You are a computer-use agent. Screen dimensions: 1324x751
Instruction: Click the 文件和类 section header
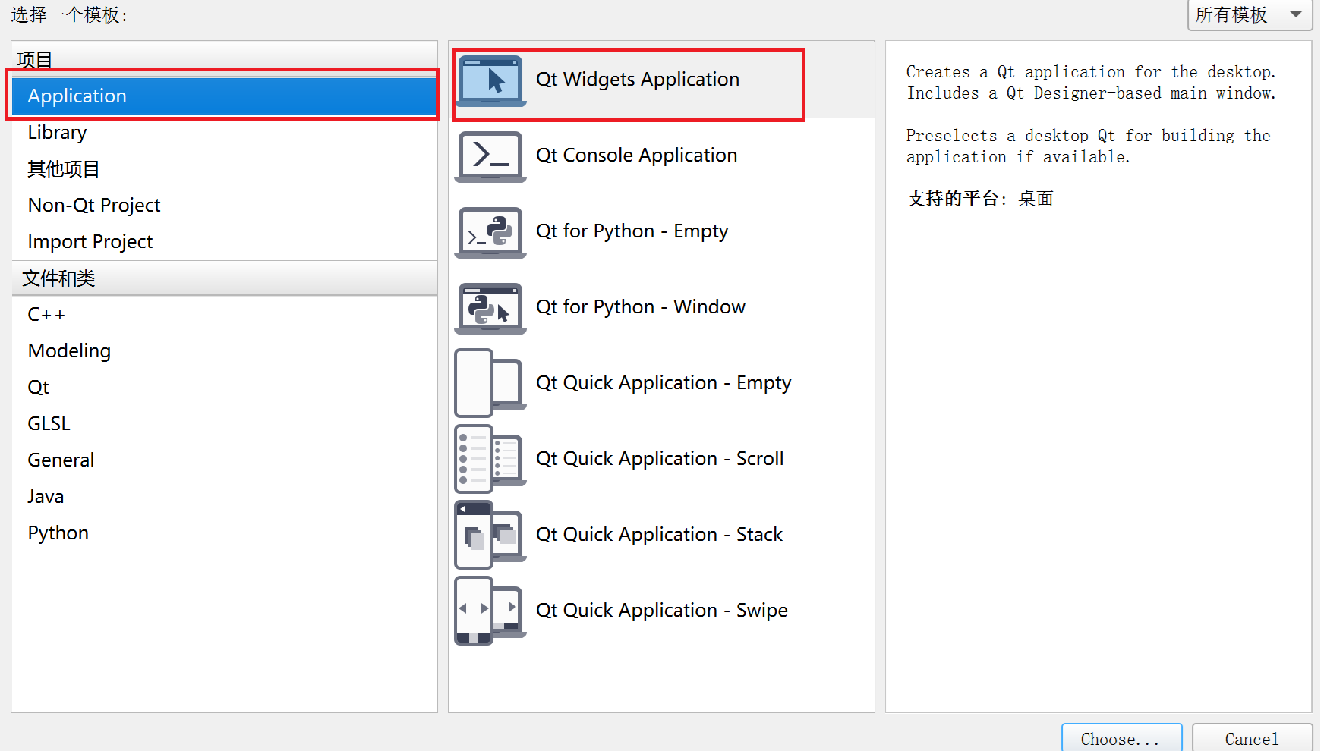(x=225, y=278)
